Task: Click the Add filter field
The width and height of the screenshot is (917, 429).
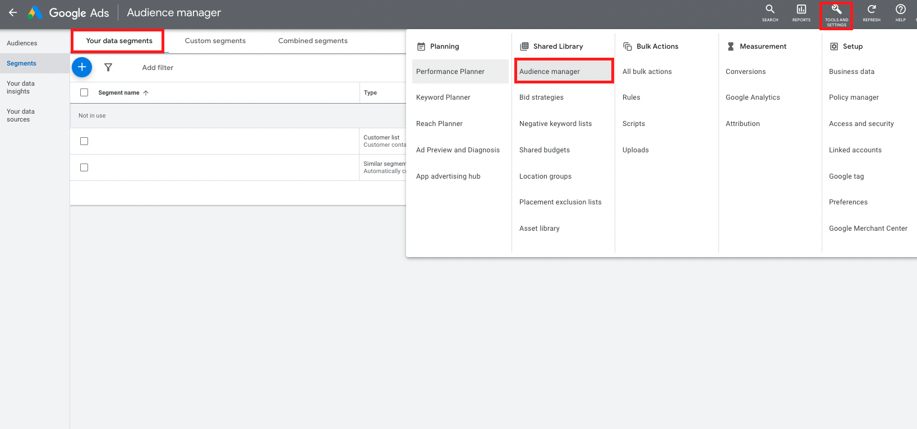Action: tap(158, 68)
